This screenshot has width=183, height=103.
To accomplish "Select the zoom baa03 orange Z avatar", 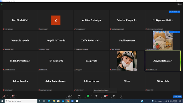I will point(56,20).
